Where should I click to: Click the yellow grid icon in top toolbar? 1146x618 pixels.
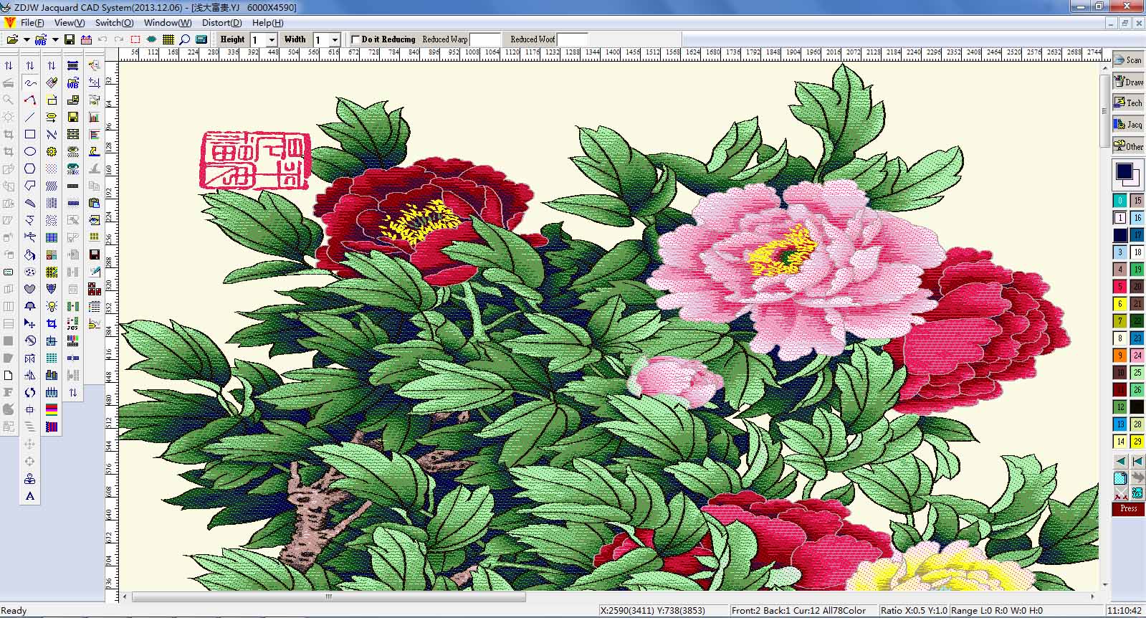[168, 39]
